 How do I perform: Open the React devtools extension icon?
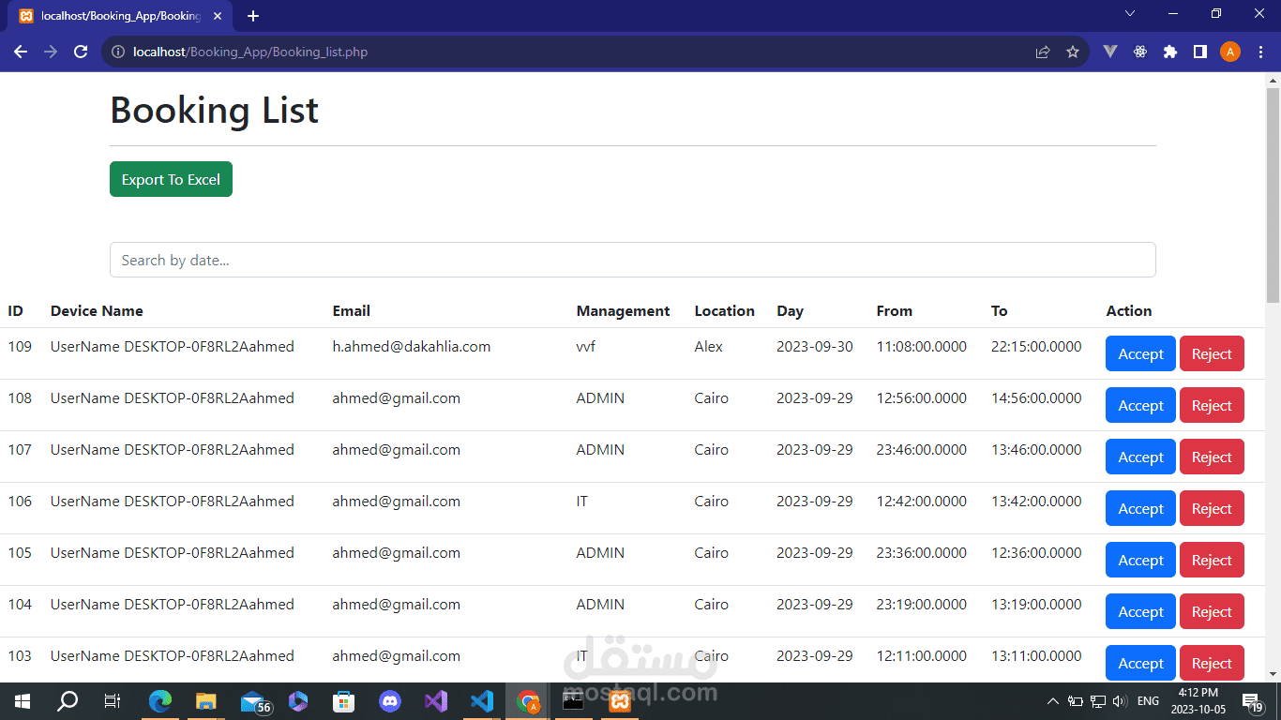[x=1140, y=52]
